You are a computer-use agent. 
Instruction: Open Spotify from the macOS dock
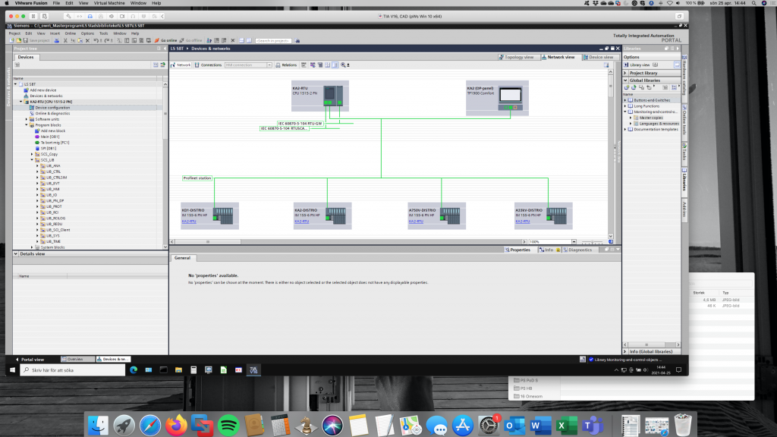click(x=228, y=426)
